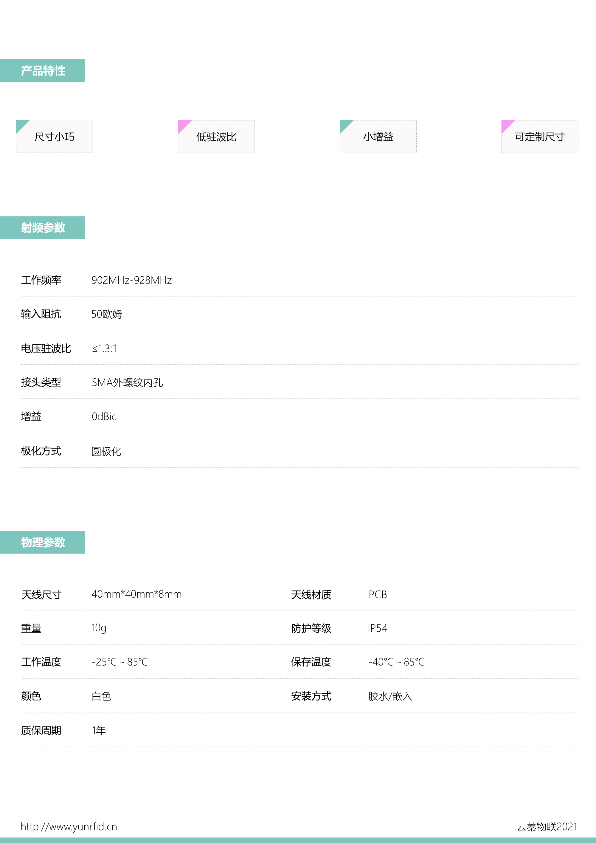Select the 尺寸小巧 feature box
596x843 pixels.
(x=54, y=137)
